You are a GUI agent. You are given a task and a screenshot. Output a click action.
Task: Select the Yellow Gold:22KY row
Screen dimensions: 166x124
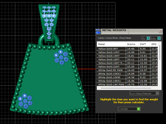coord(127,66)
